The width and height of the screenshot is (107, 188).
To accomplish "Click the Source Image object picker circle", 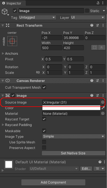I will (x=103, y=102).
